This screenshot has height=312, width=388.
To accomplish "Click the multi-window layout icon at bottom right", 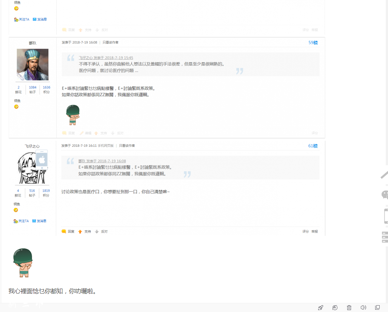I will [x=377, y=307].
